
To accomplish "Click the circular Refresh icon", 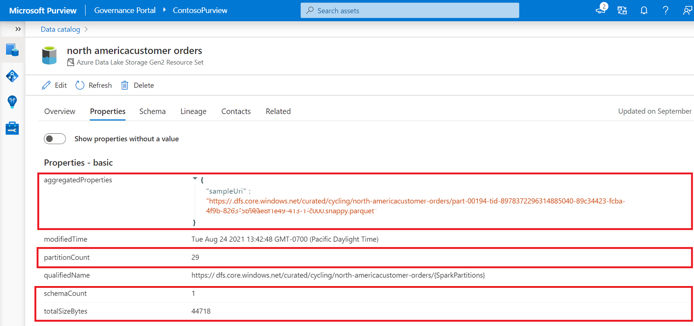I will click(80, 85).
